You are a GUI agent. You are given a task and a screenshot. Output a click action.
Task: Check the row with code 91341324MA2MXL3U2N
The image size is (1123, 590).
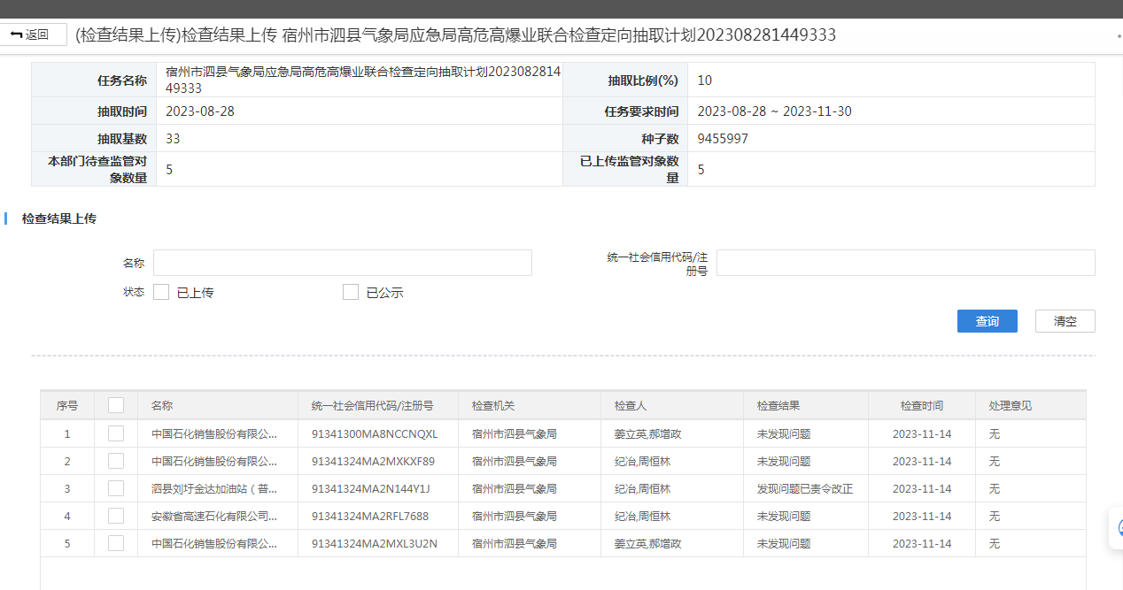[x=116, y=543]
